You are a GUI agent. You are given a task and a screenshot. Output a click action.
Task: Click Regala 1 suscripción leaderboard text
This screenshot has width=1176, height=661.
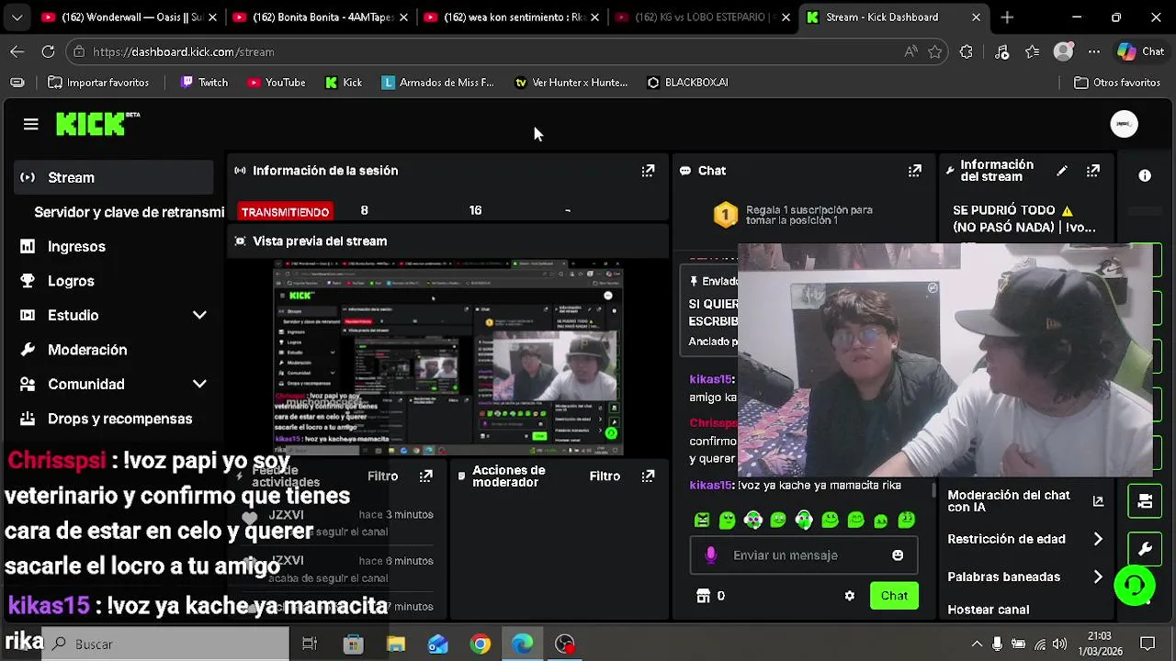pyautogui.click(x=808, y=215)
